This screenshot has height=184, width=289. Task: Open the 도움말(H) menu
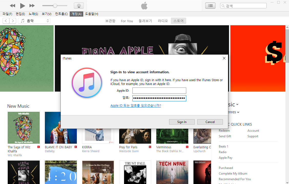(x=92, y=14)
